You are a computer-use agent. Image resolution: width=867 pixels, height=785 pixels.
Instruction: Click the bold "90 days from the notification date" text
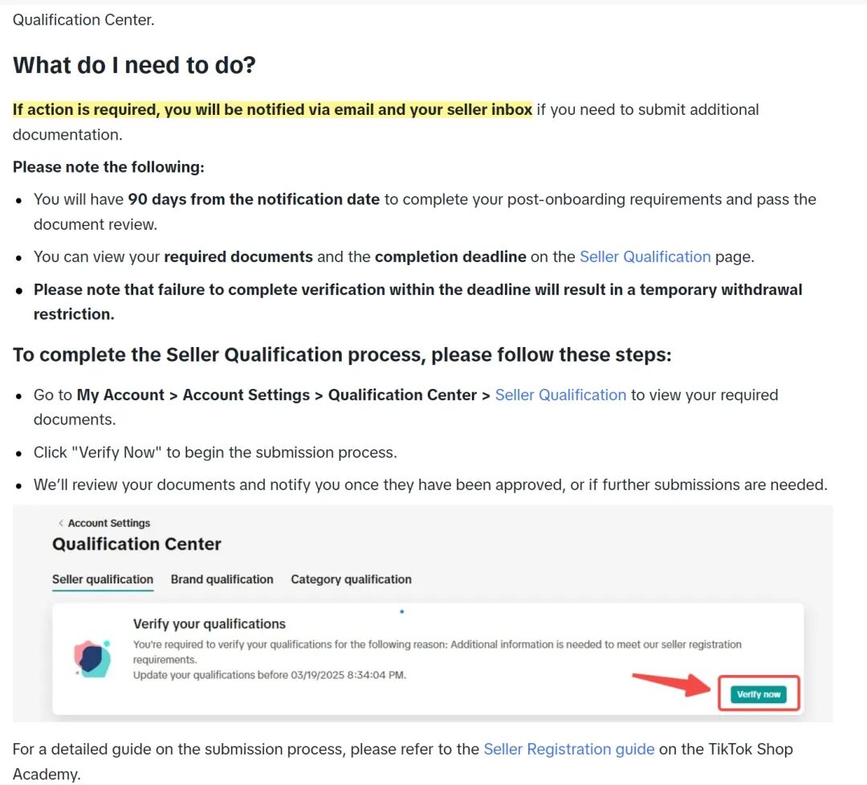pyautogui.click(x=254, y=199)
